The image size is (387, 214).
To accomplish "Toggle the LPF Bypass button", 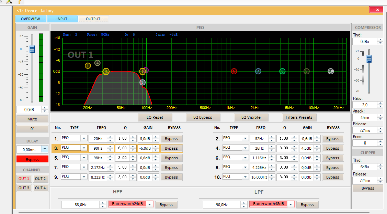I will click(x=307, y=205).
